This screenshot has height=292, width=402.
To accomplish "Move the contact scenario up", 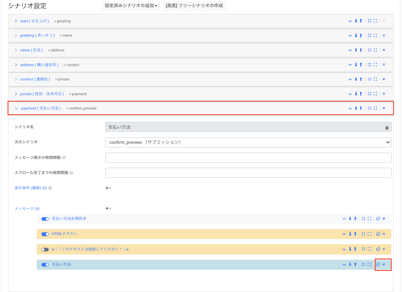I will click(x=361, y=79).
